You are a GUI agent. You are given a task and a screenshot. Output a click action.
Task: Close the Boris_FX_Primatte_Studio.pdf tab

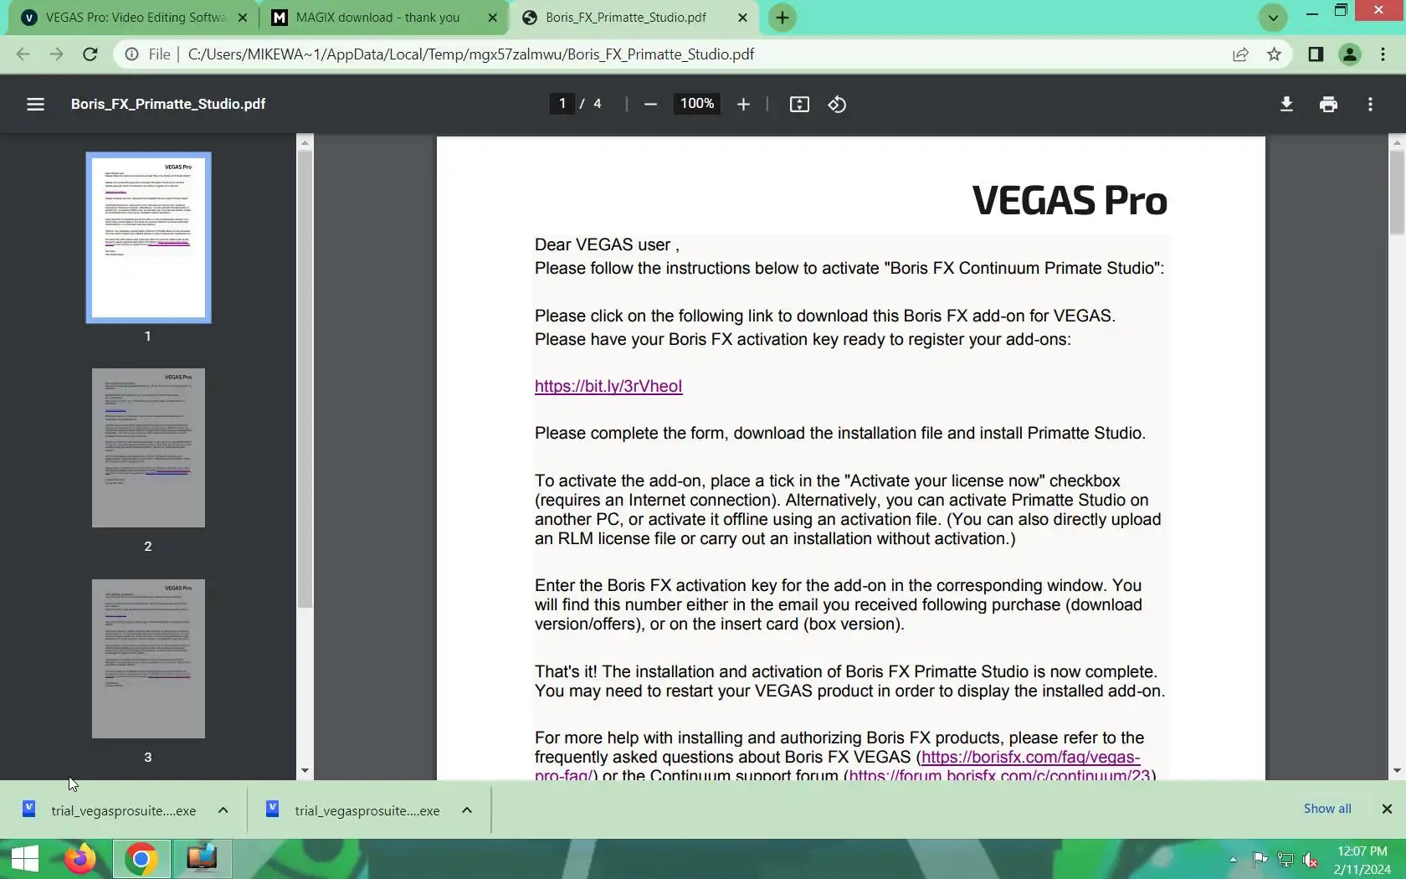click(742, 18)
